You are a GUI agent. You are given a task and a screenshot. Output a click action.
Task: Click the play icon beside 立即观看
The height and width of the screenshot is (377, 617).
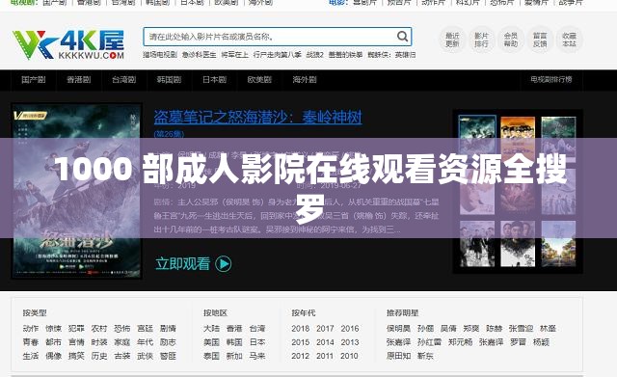pos(224,263)
